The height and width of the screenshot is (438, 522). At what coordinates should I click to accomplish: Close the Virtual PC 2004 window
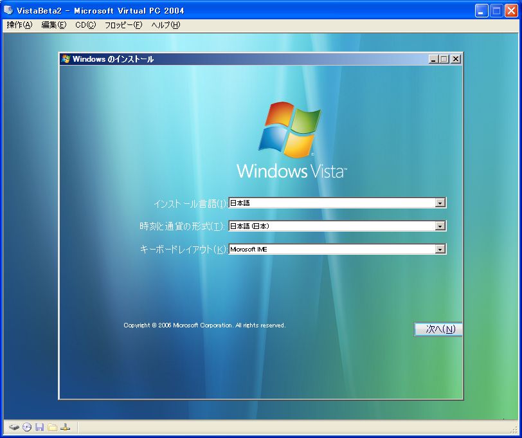pos(511,11)
